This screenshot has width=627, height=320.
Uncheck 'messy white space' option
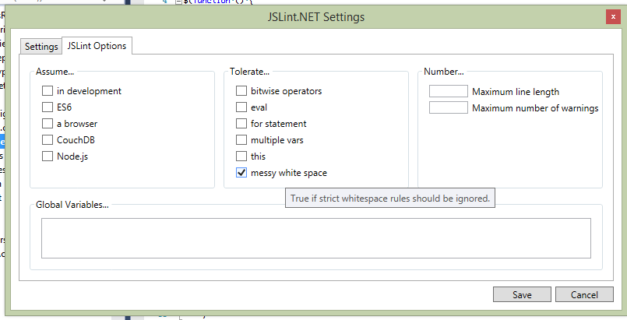[241, 173]
